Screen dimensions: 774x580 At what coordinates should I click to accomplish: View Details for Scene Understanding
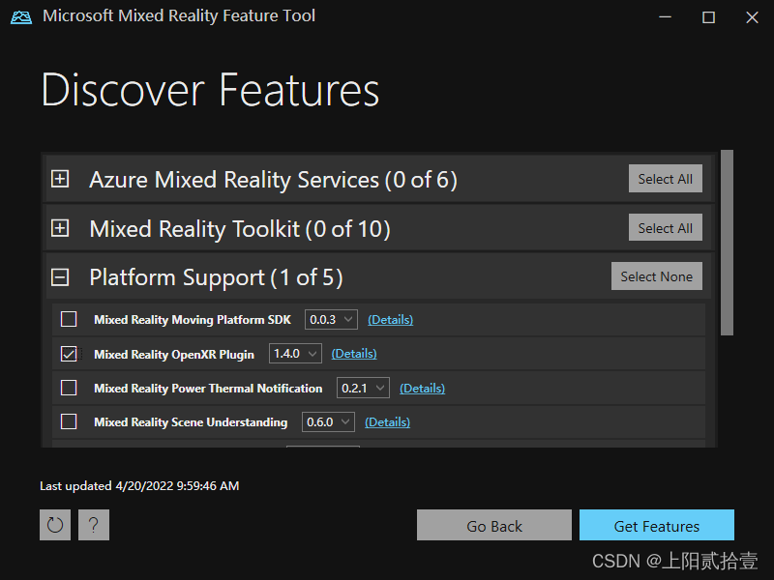pos(388,422)
